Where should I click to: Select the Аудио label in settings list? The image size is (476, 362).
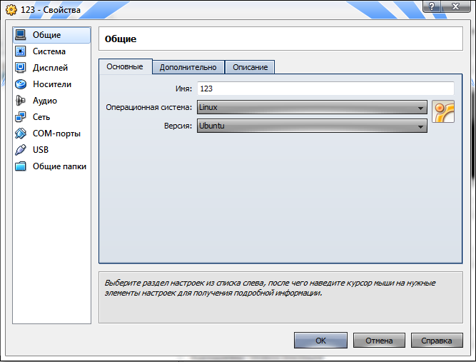click(45, 101)
